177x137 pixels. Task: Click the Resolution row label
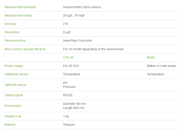[12, 32]
